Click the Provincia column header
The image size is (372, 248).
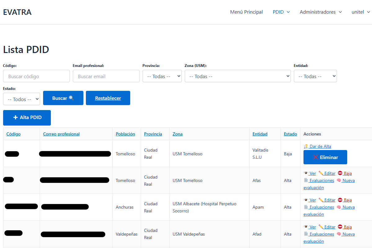(153, 134)
